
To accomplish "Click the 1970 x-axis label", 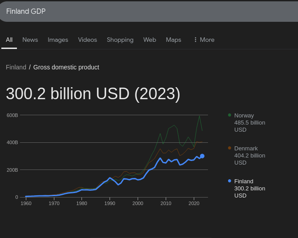I will click(x=54, y=203).
